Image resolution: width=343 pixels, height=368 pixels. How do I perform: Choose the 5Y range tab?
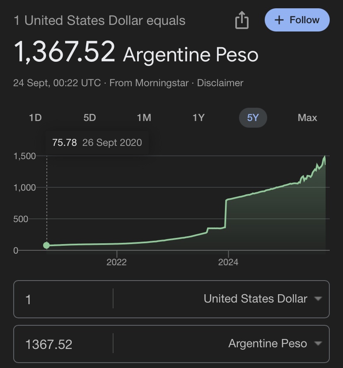(x=253, y=118)
